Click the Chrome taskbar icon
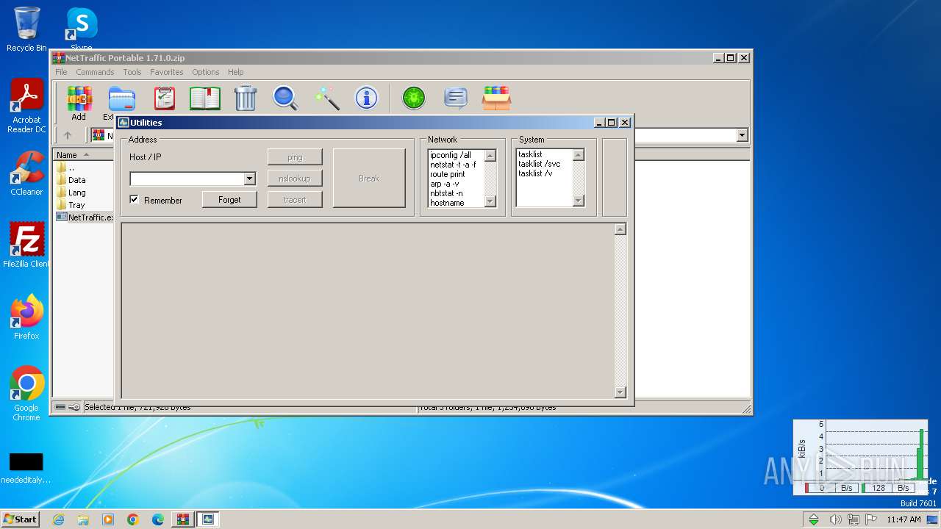Screen dimensions: 941x529 [x=133, y=519]
